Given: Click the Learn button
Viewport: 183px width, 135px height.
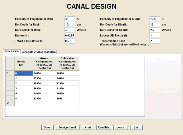Looking at the screenshot, I should click(121, 127).
